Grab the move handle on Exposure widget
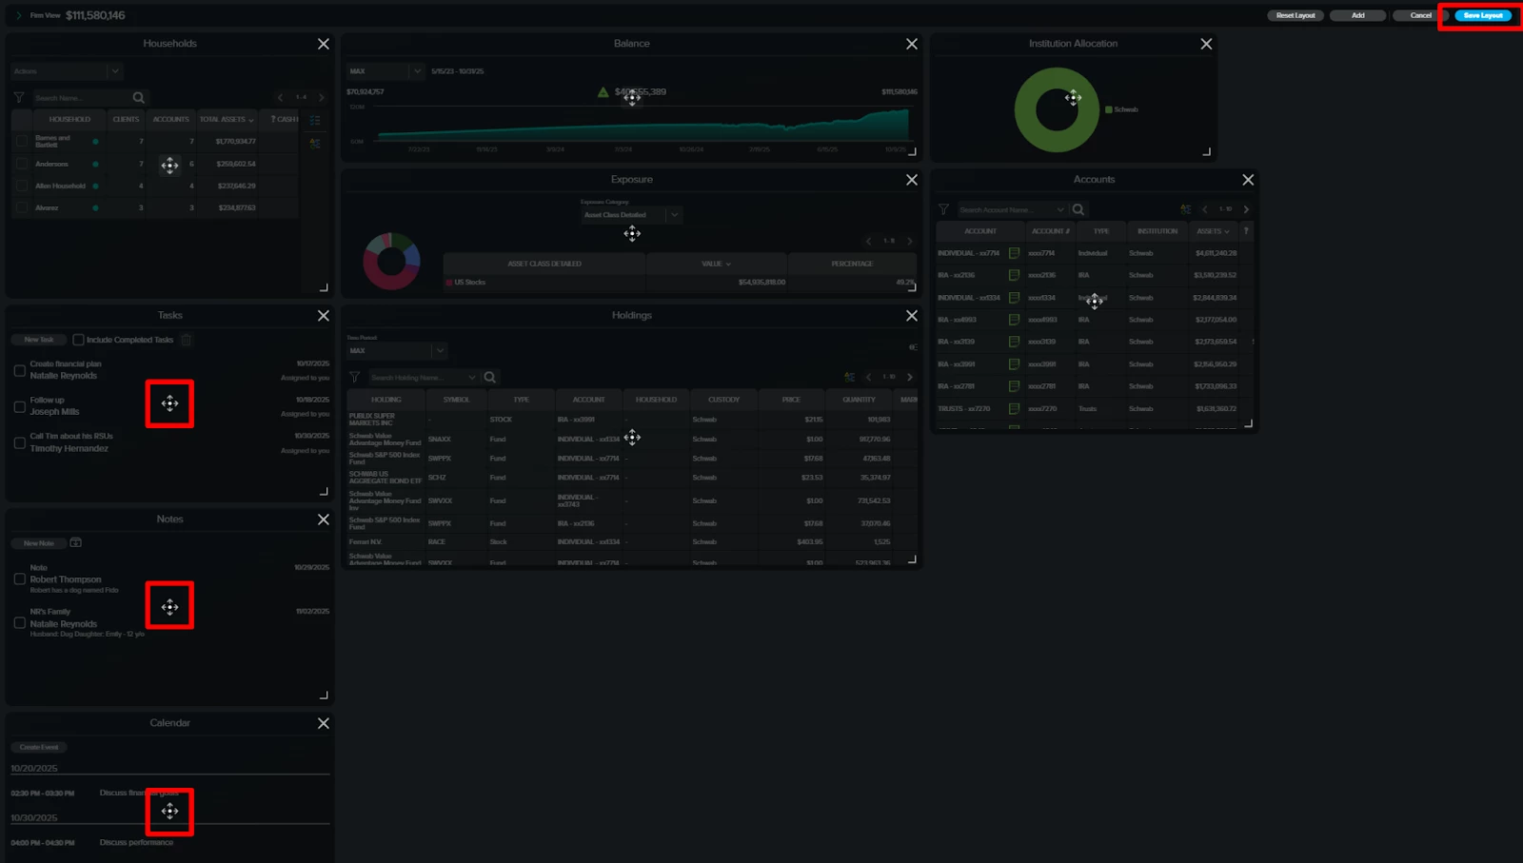The image size is (1523, 863). click(x=632, y=233)
